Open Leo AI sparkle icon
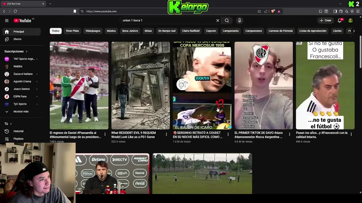Image resolution: width=362 pixels, height=203 pixels. (346, 11)
